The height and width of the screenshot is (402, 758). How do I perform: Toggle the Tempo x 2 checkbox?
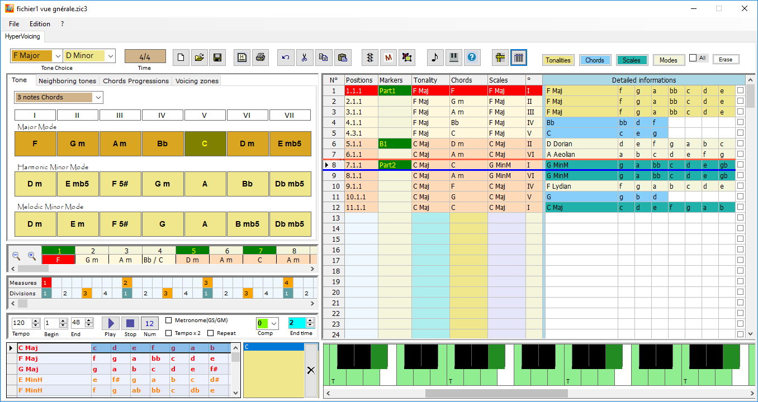(169, 333)
